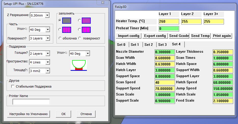Open the Часть Угол 40 Deg dropdown

coord(48,30)
